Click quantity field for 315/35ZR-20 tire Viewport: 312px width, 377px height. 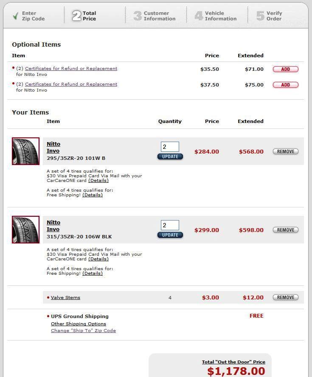[170, 225]
